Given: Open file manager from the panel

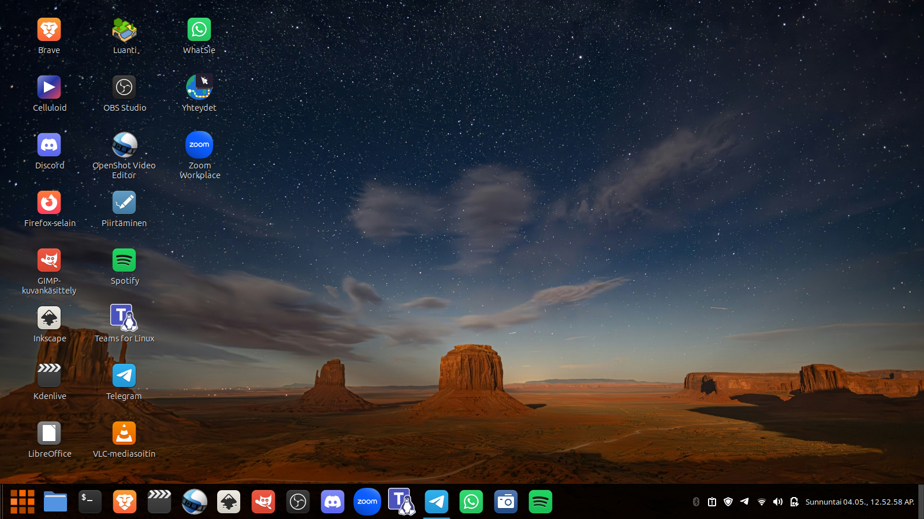Looking at the screenshot, I should point(55,502).
